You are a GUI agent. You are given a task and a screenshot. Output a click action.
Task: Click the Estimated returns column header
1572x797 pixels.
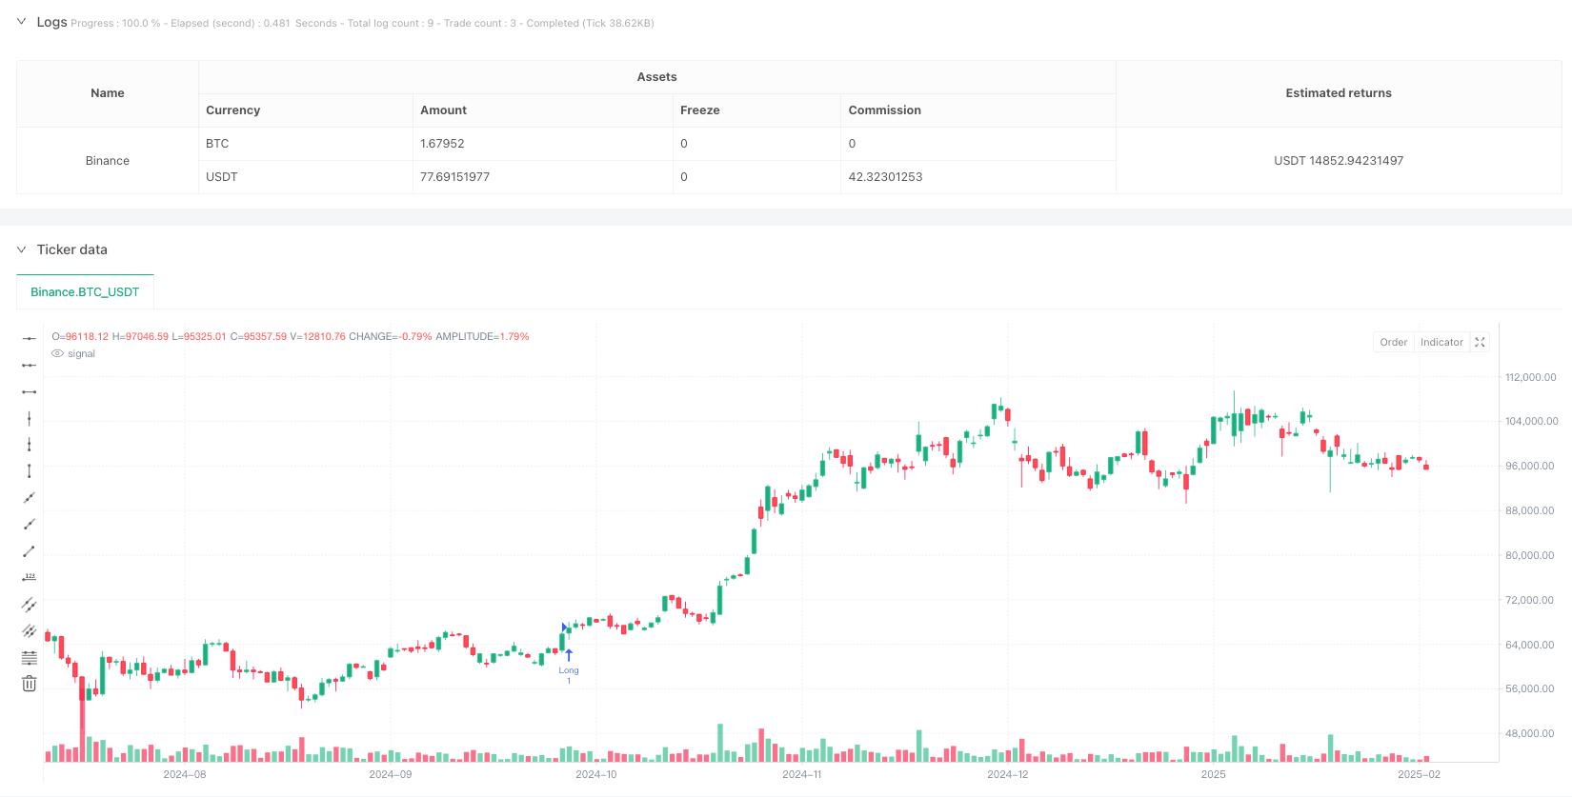pyautogui.click(x=1338, y=93)
